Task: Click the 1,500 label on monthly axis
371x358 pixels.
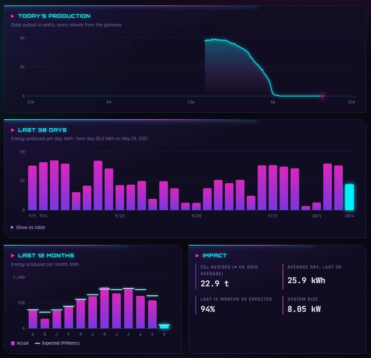Action: (x=19, y=278)
